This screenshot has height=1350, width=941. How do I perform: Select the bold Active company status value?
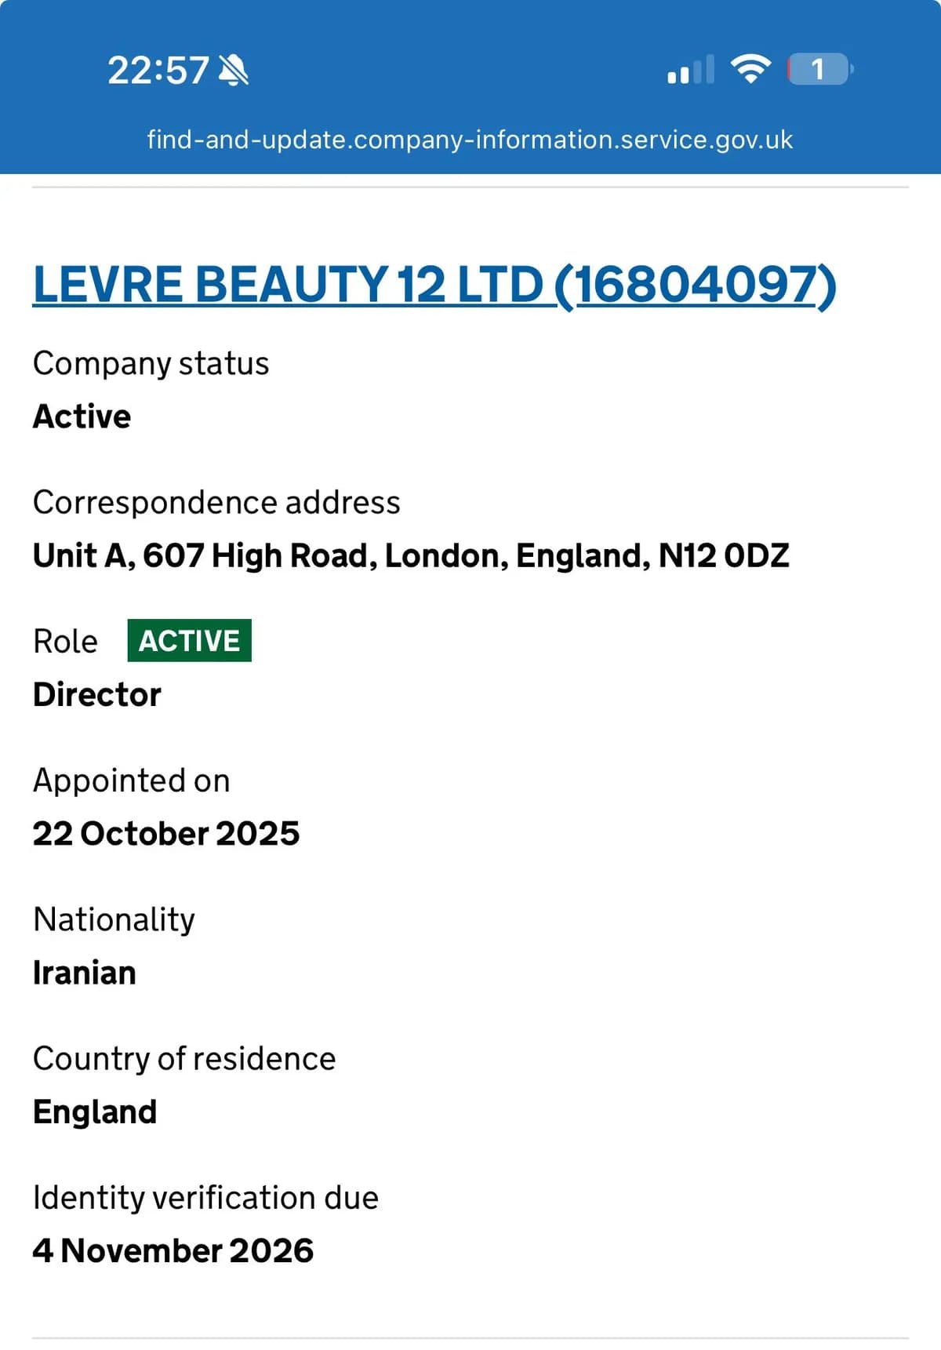[82, 417]
